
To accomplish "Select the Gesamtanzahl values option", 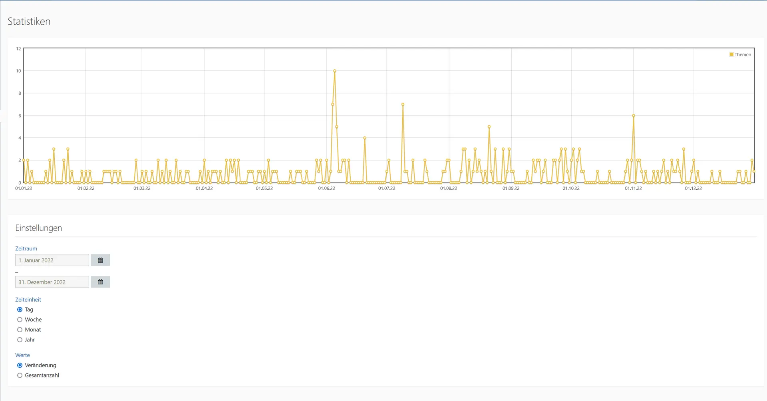I will pyautogui.click(x=20, y=375).
